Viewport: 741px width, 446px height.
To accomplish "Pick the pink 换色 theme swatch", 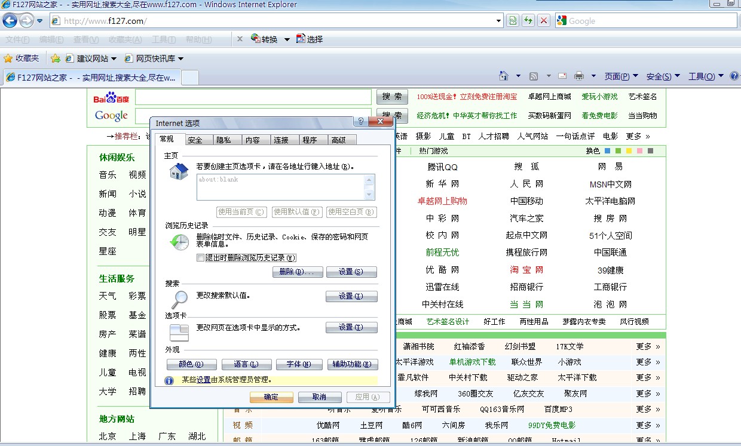I will pos(640,151).
